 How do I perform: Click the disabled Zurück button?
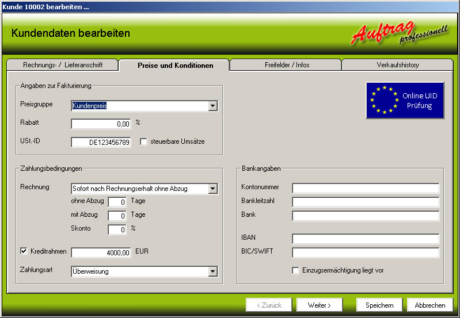tap(269, 305)
